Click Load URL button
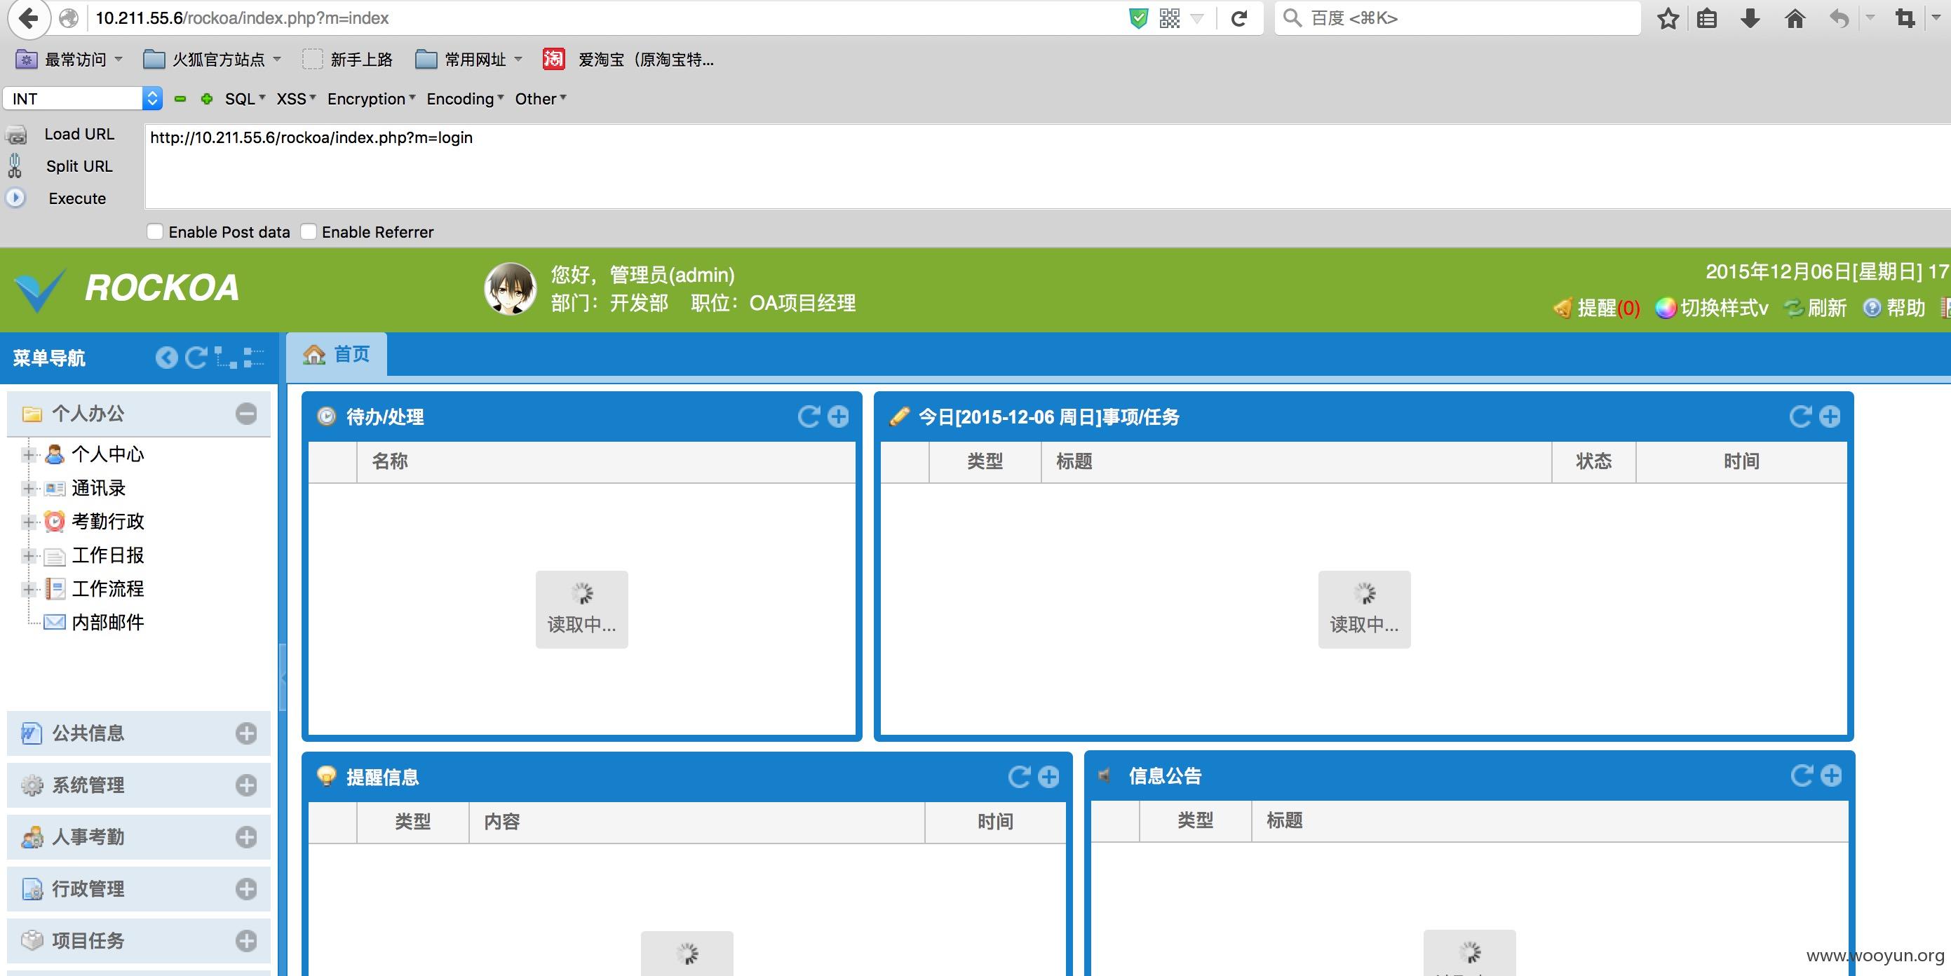Image resolution: width=1951 pixels, height=976 pixels. [79, 134]
